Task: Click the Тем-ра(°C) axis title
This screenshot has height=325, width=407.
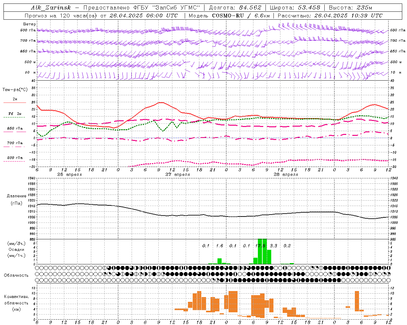Action: point(15,90)
